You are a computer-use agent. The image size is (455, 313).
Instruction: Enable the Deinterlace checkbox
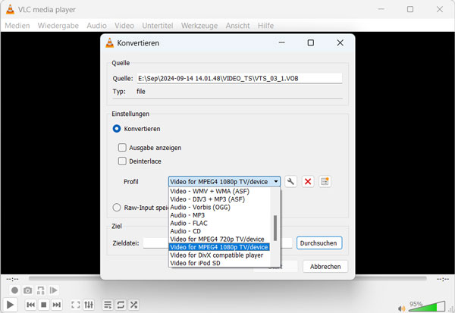coord(122,161)
